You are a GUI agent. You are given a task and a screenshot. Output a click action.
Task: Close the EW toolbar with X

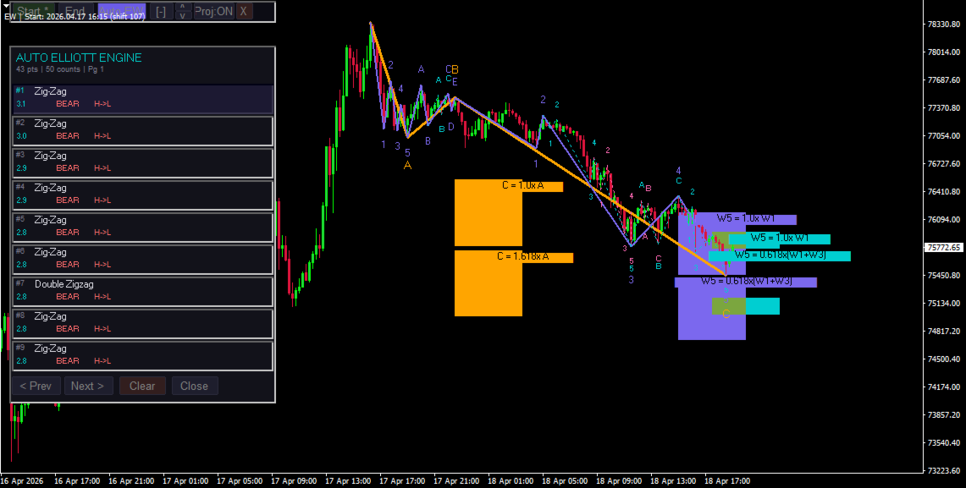tap(245, 10)
